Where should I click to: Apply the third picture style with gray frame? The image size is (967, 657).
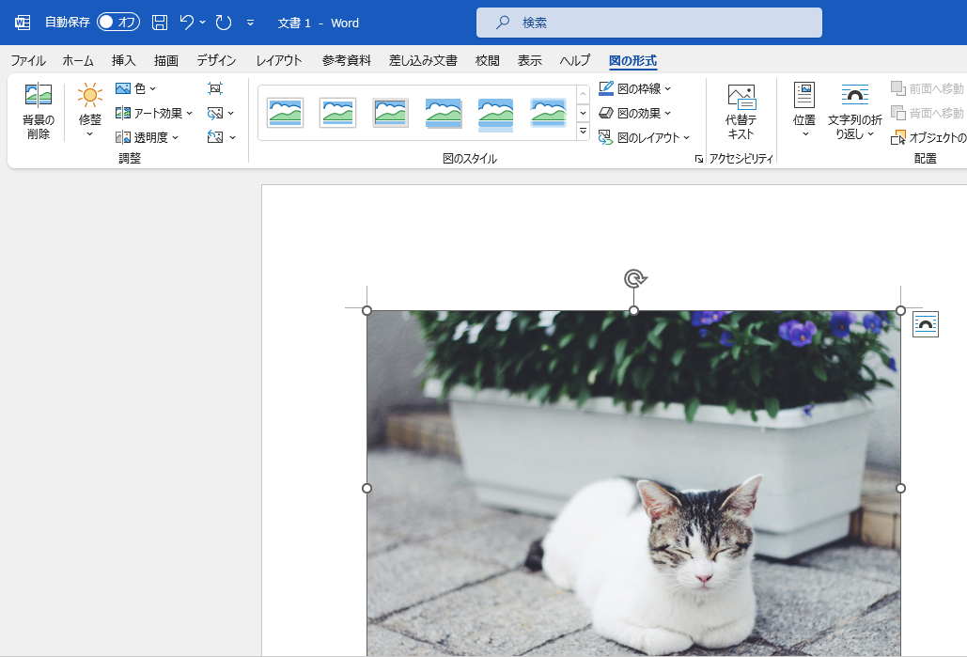(390, 113)
